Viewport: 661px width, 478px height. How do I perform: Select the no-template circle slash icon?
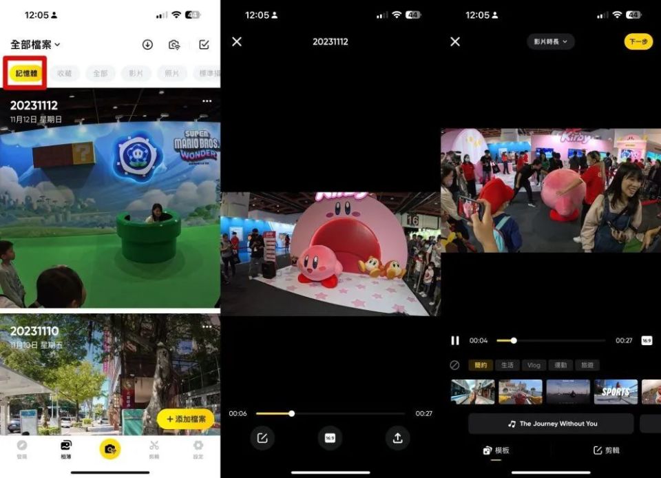[x=454, y=365]
